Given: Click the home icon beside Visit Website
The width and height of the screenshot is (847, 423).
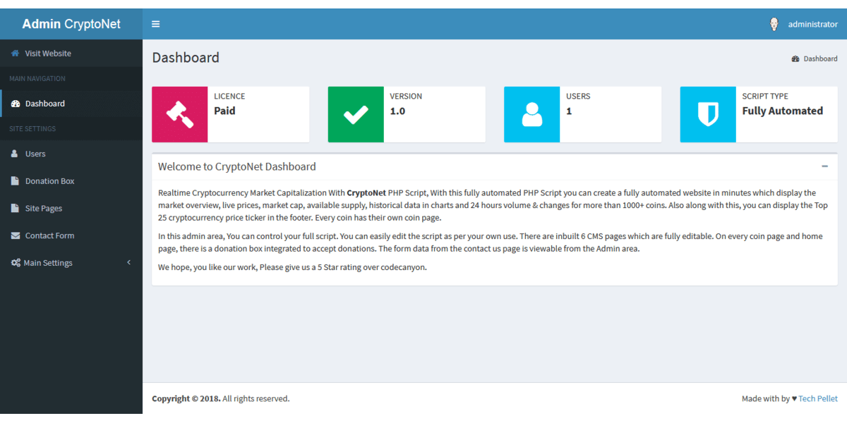Looking at the screenshot, I should (16, 54).
